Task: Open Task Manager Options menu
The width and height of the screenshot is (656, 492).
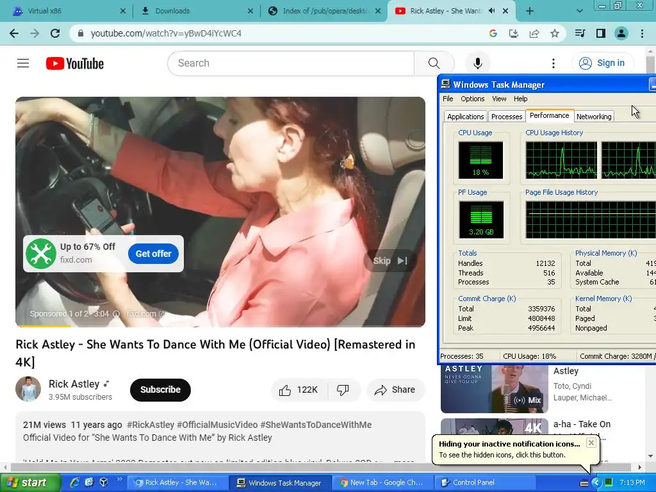Action: (472, 99)
